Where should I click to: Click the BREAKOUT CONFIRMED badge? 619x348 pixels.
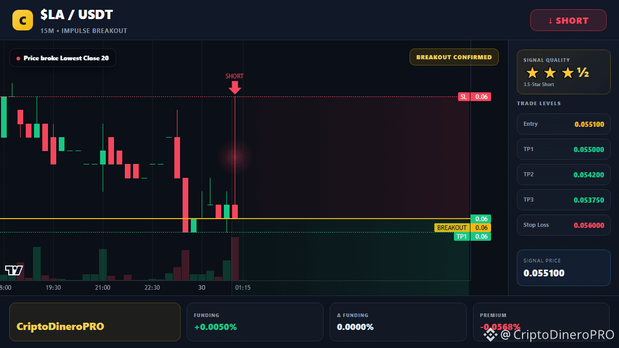454,57
